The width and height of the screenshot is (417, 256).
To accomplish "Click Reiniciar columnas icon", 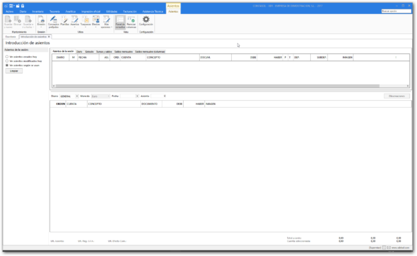I will [131, 22].
